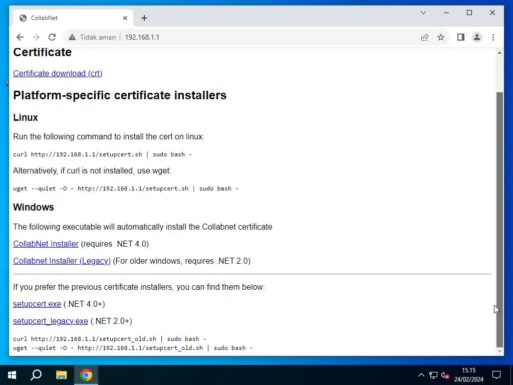Open the clock showing 15.15 24/02/2024
This screenshot has width=513, height=385.
[468, 375]
